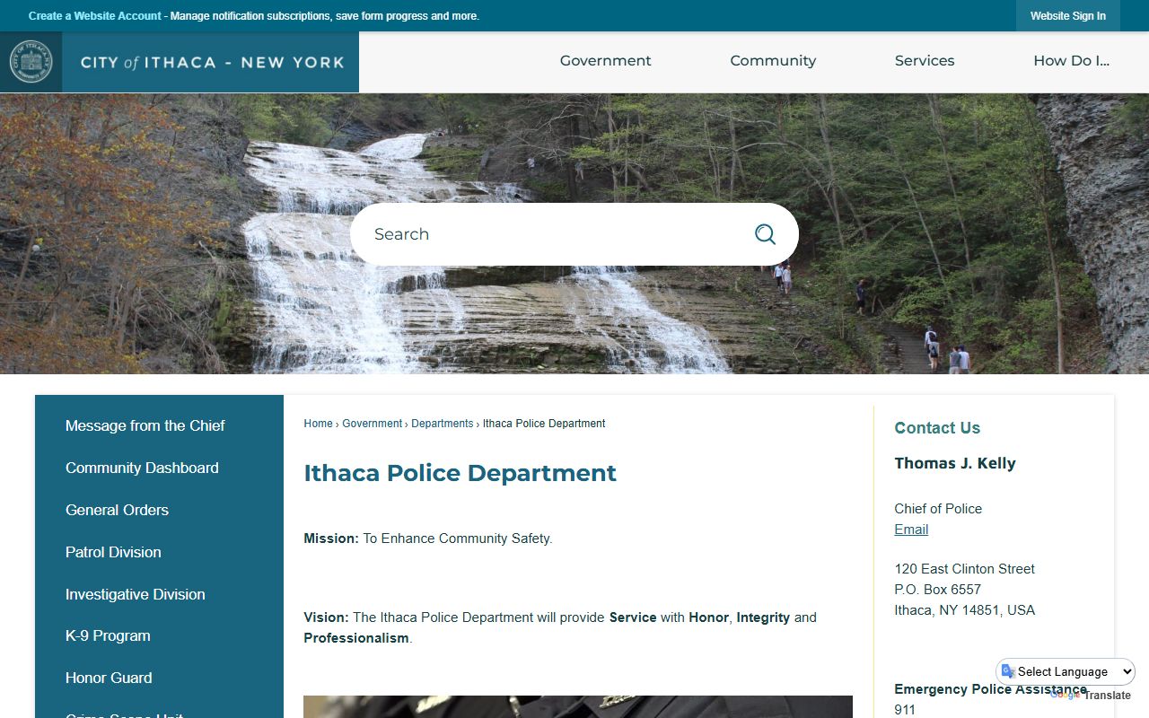Click the address 120 East Clinton Street
This screenshot has height=718, width=1149.
(x=964, y=569)
